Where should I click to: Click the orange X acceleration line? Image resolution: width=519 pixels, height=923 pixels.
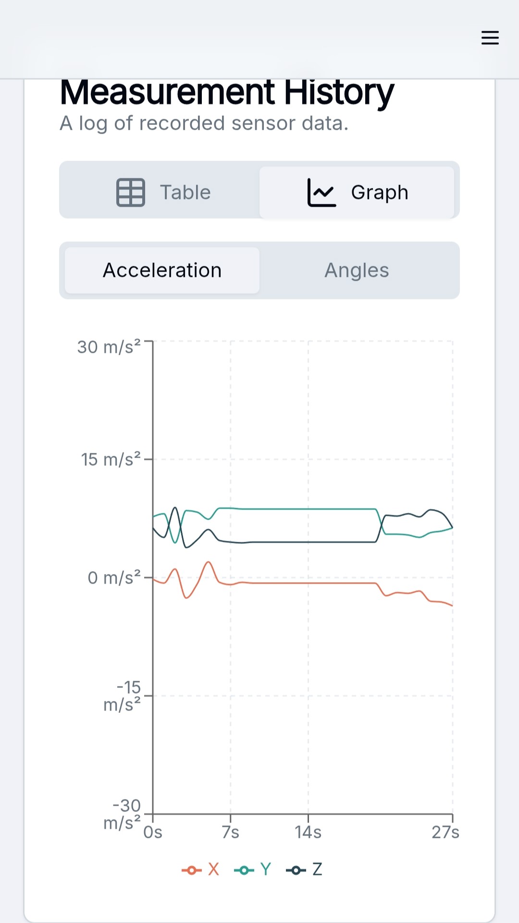pyautogui.click(x=308, y=583)
